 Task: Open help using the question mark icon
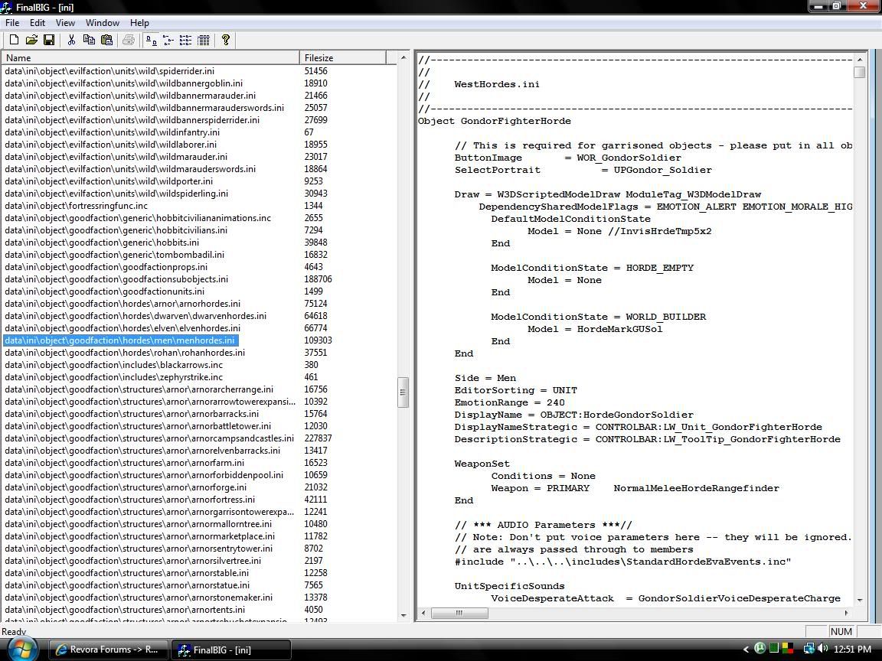tap(225, 40)
